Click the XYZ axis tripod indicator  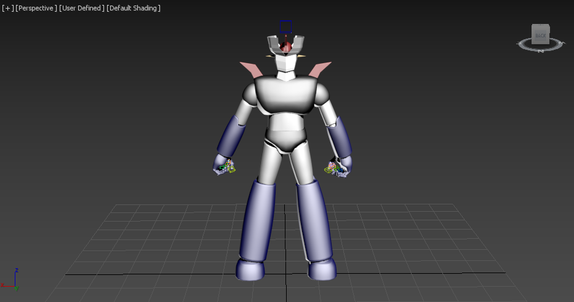tap(10, 280)
